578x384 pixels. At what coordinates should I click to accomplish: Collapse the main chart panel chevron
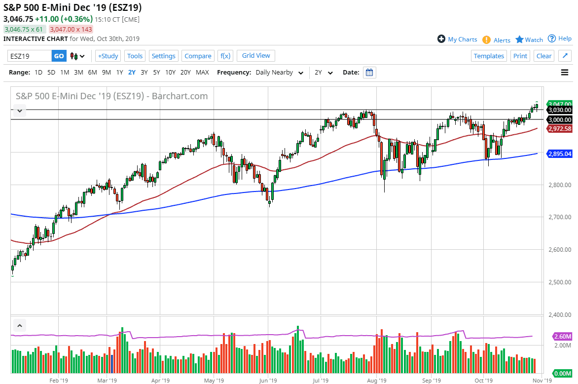coord(19,111)
